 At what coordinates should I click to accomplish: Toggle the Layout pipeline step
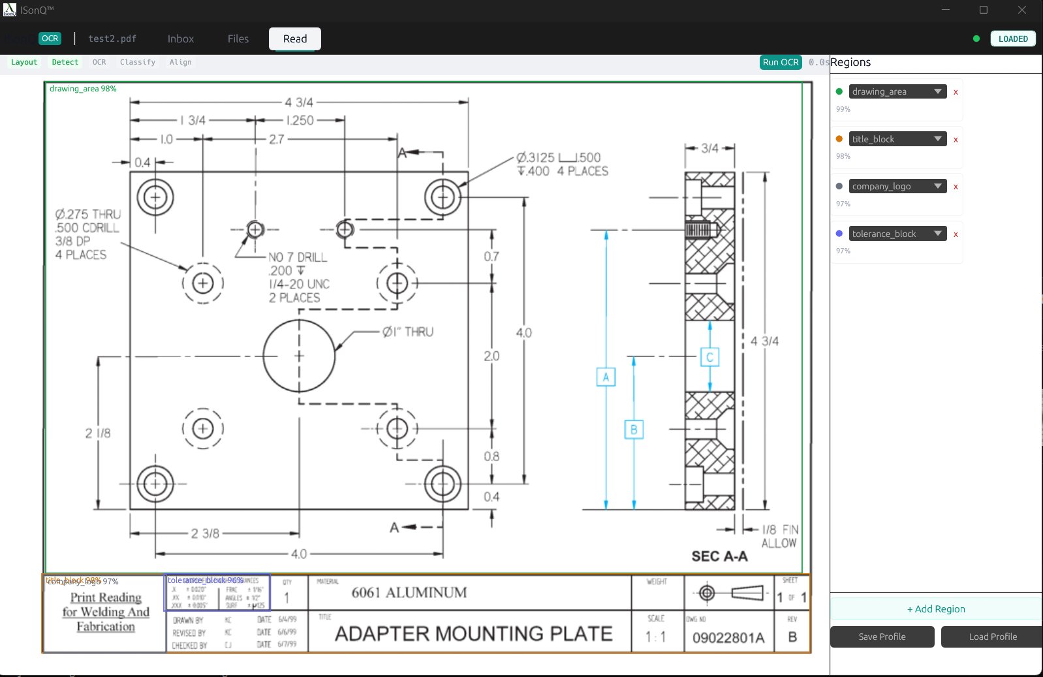click(24, 62)
